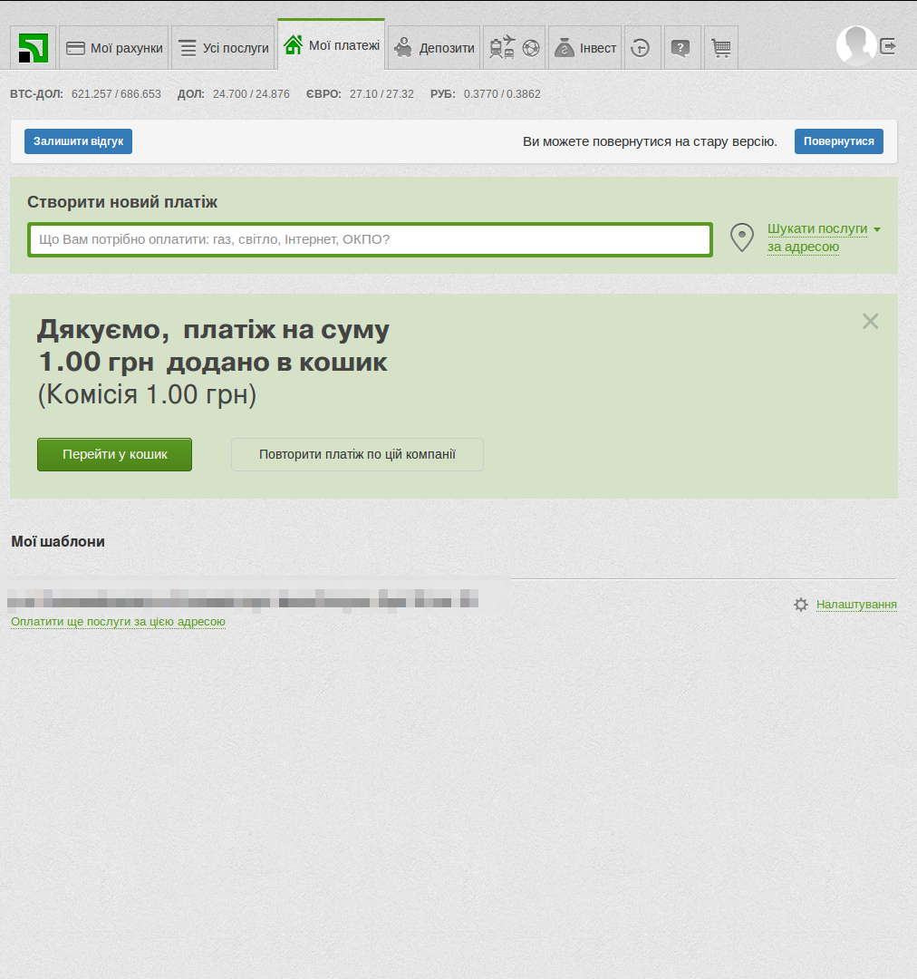917x979 pixels.
Task: Click the map location pin icon
Action: click(742, 237)
